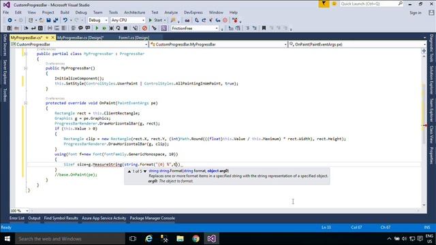This screenshot has width=436, height=245.
Task: Expand the Solution Explorer side panel
Action: click(431, 80)
